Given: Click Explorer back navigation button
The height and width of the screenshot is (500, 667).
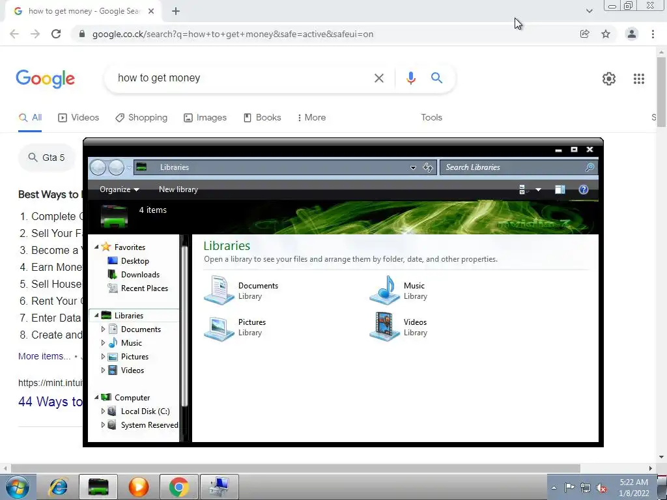Looking at the screenshot, I should (x=98, y=167).
